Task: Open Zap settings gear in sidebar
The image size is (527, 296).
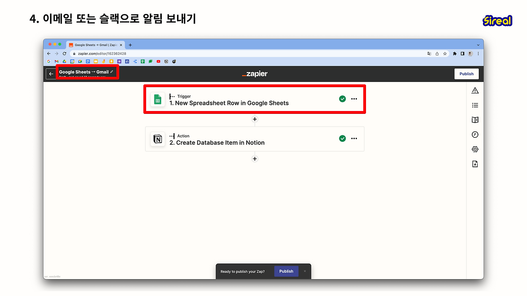Action: coord(475,149)
